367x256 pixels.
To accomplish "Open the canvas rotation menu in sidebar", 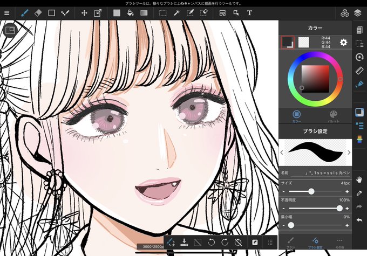I will click(359, 57).
